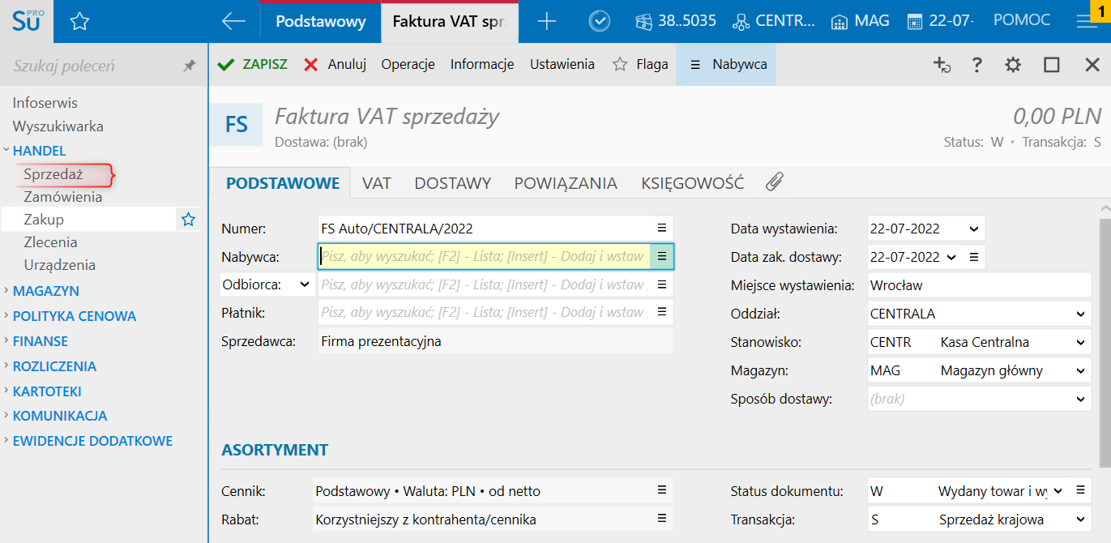
Task: Expand the ROZLICZENIA section
Action: pos(6,366)
